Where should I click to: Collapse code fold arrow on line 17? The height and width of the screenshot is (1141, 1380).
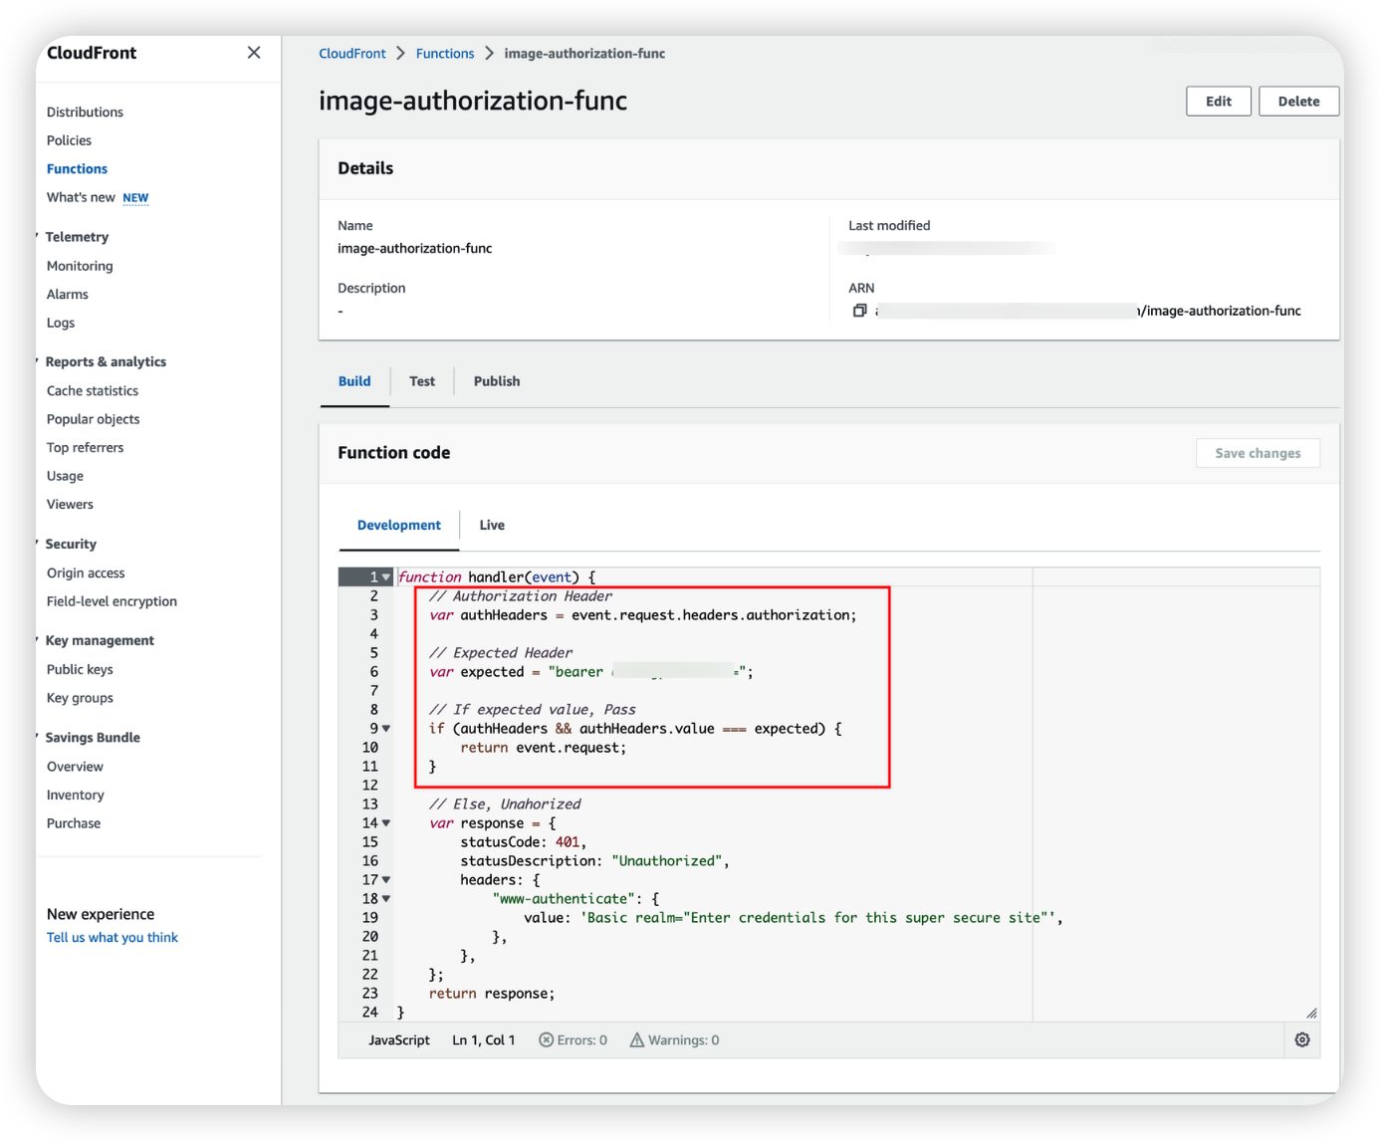[x=386, y=880]
